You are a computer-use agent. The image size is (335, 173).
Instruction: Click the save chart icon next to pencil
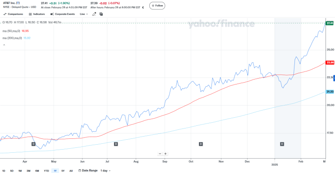coord(101,14)
